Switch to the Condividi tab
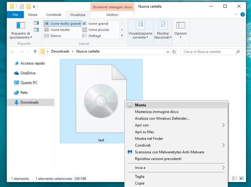 [x=53, y=15]
